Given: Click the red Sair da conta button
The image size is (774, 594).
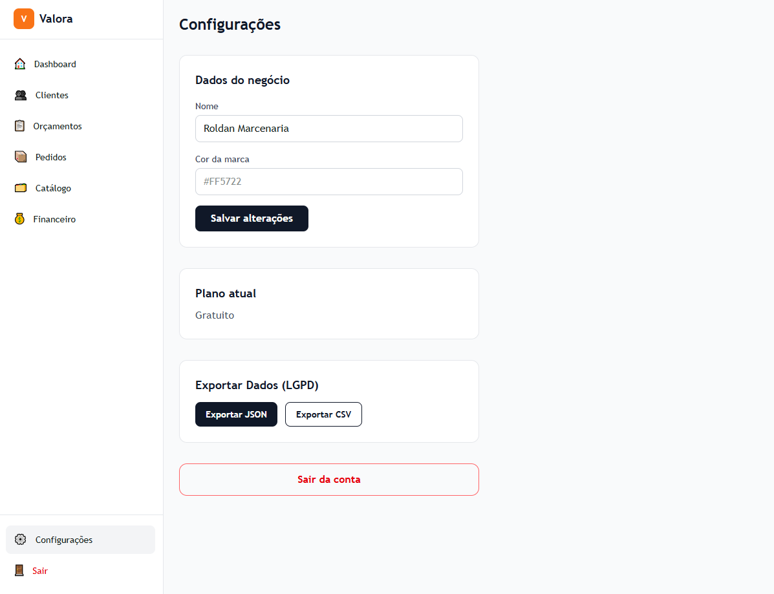Looking at the screenshot, I should coord(329,480).
